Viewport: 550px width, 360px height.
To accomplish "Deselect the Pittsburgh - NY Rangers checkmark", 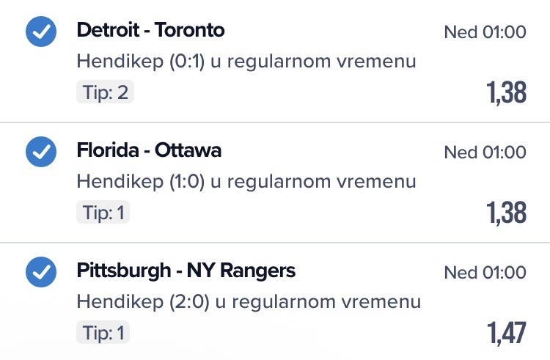I will pos(40,273).
